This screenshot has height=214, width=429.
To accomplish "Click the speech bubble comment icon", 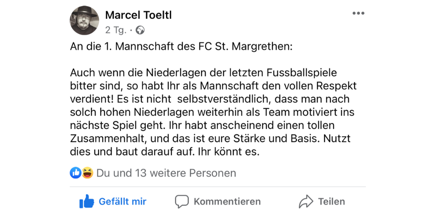I will (x=182, y=202).
